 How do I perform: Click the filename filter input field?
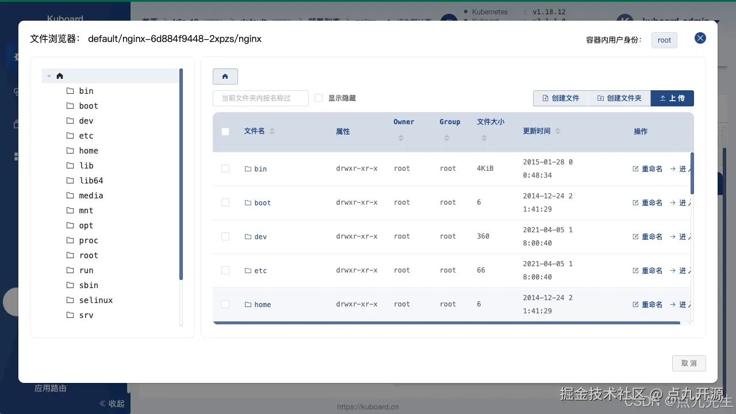click(x=260, y=98)
